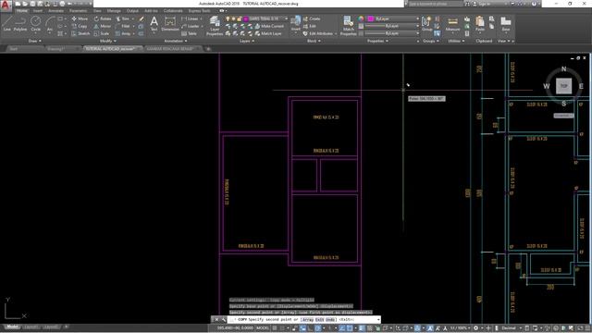This screenshot has height=333, width=592.
Task: Click Create block button
Action: coord(312,18)
